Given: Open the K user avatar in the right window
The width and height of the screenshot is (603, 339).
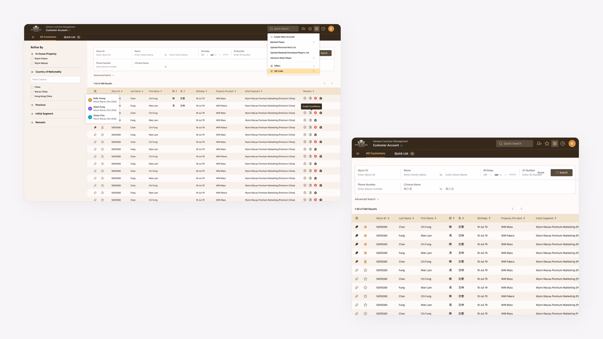Looking at the screenshot, I should click(x=572, y=144).
